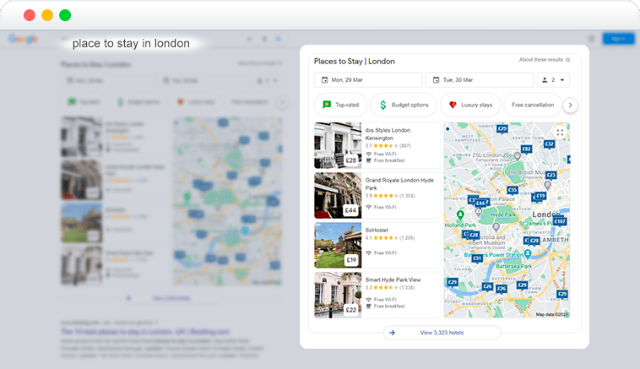Click the £107 price pin on map
The width and height of the screenshot is (640, 369).
[560, 221]
